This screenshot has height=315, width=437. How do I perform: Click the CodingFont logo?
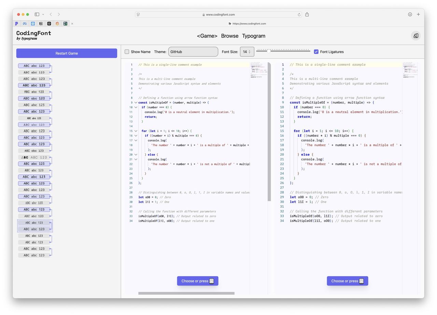(x=33, y=35)
